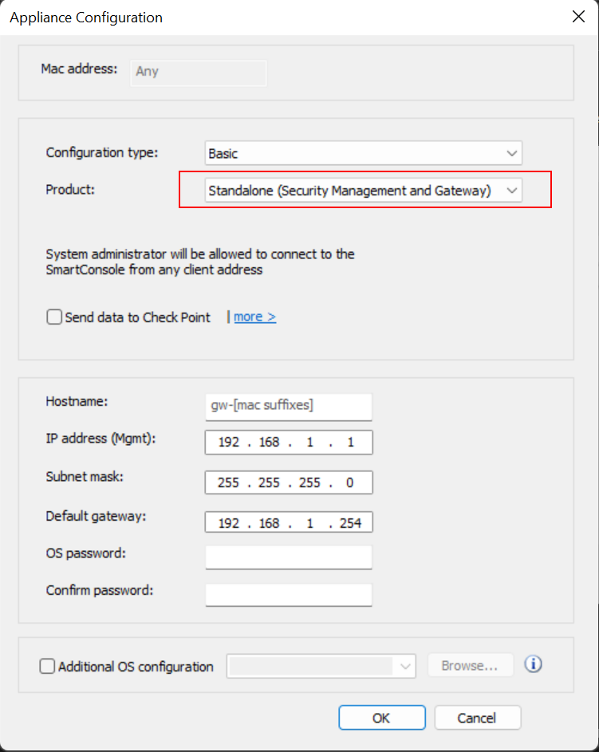This screenshot has width=599, height=752.
Task: Tick the Additional OS configuration checkbox
Action: click(48, 667)
